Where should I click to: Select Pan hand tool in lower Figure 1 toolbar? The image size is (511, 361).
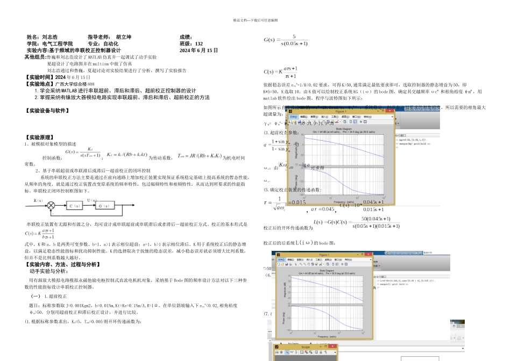309,264
